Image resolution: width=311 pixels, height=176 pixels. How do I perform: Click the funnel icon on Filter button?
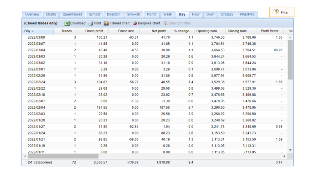pos(277,12)
